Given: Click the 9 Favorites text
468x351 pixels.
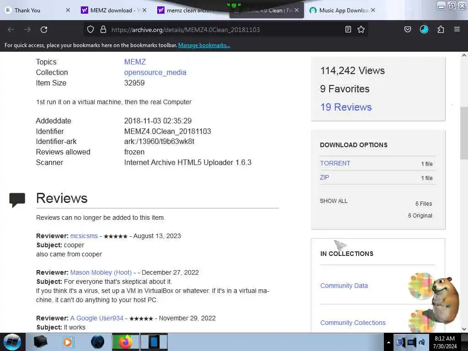Looking at the screenshot, I should [345, 89].
